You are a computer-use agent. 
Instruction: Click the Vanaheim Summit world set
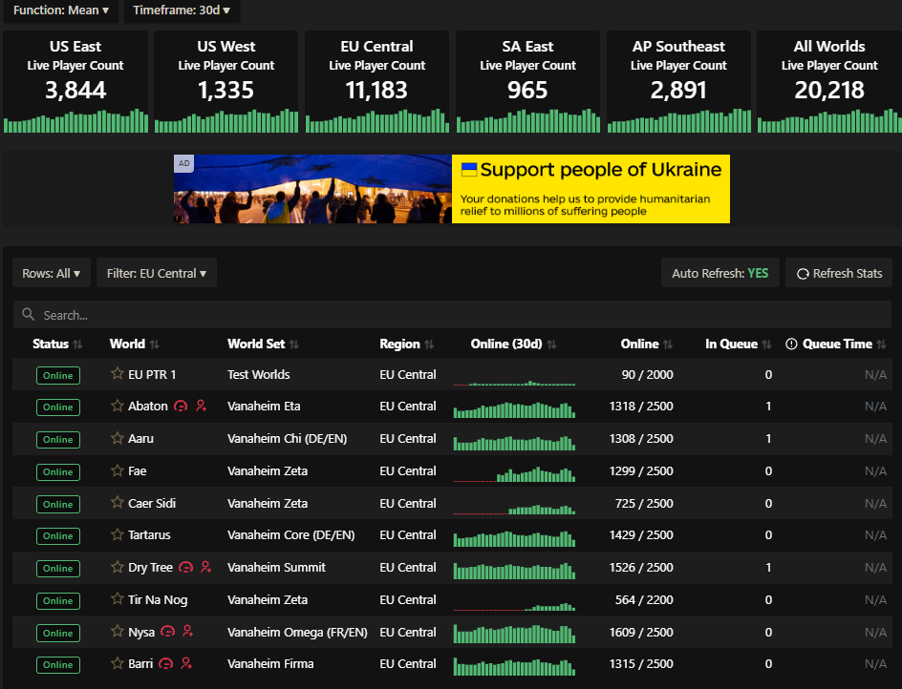point(276,567)
